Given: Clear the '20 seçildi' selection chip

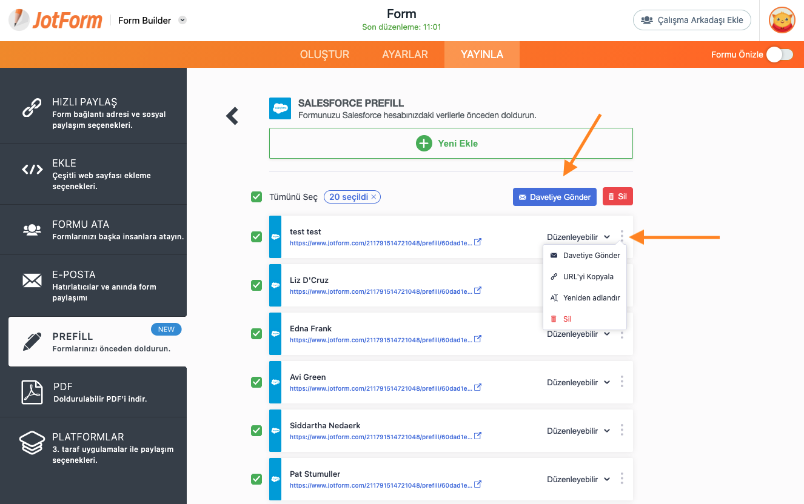Looking at the screenshot, I should point(374,197).
